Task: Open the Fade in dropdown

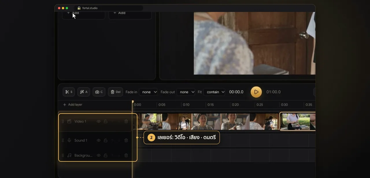Action: point(148,92)
